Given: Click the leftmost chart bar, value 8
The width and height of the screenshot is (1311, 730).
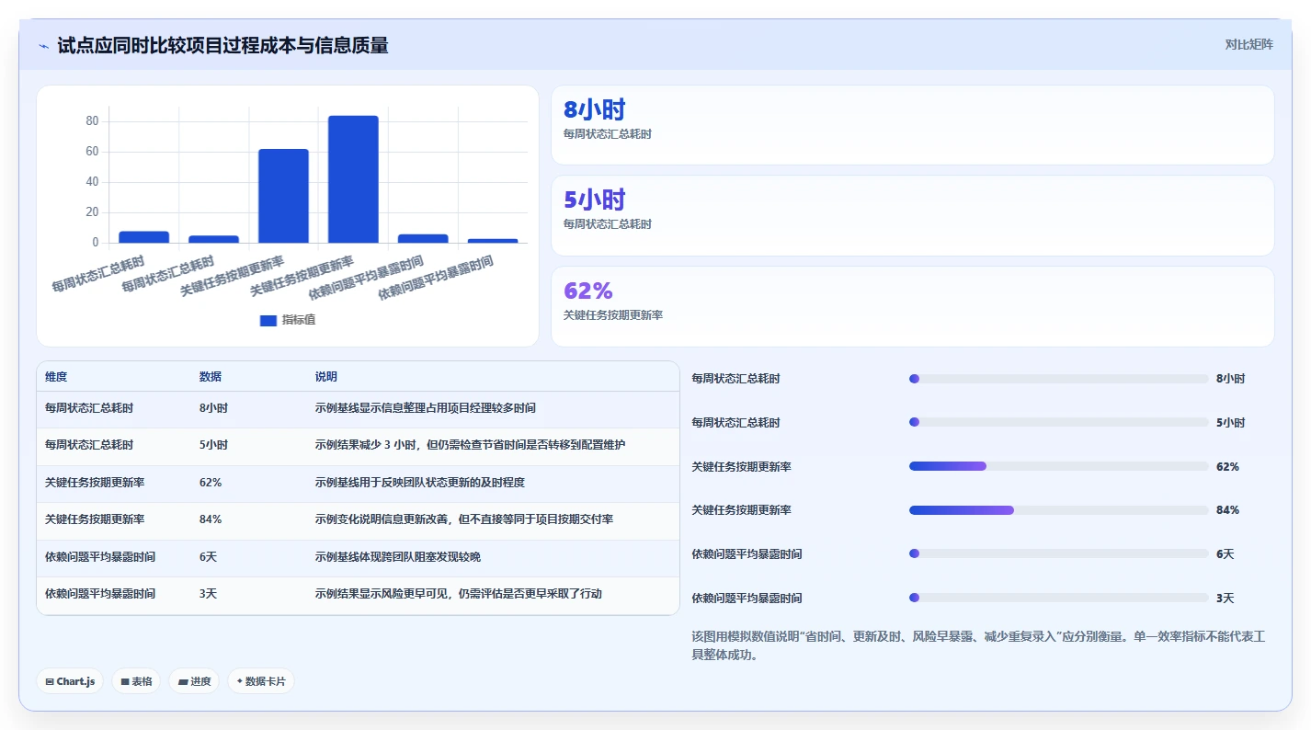Looking at the screenshot, I should (143, 237).
